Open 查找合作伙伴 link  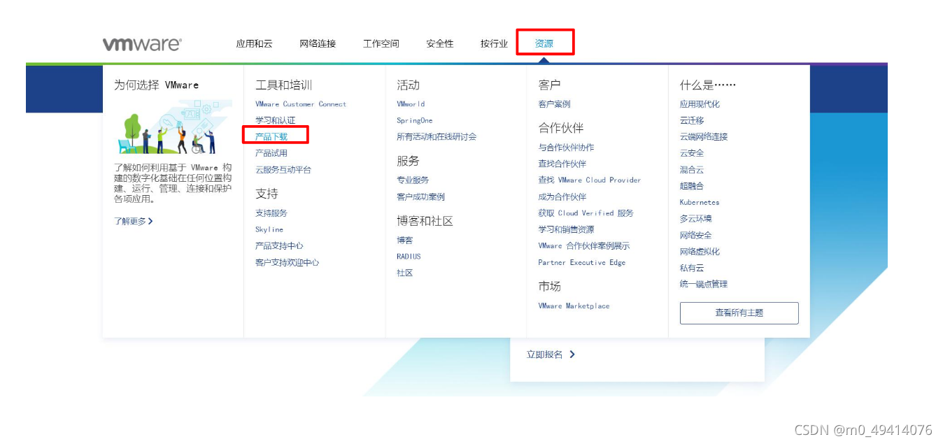click(562, 164)
